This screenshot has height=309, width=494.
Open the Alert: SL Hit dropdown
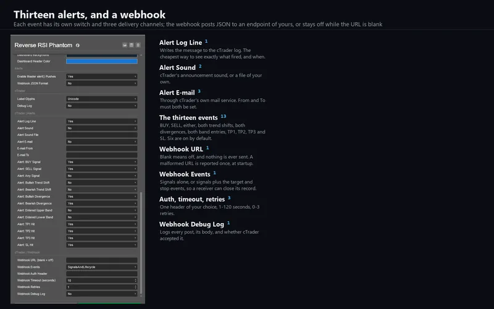[x=102, y=245]
